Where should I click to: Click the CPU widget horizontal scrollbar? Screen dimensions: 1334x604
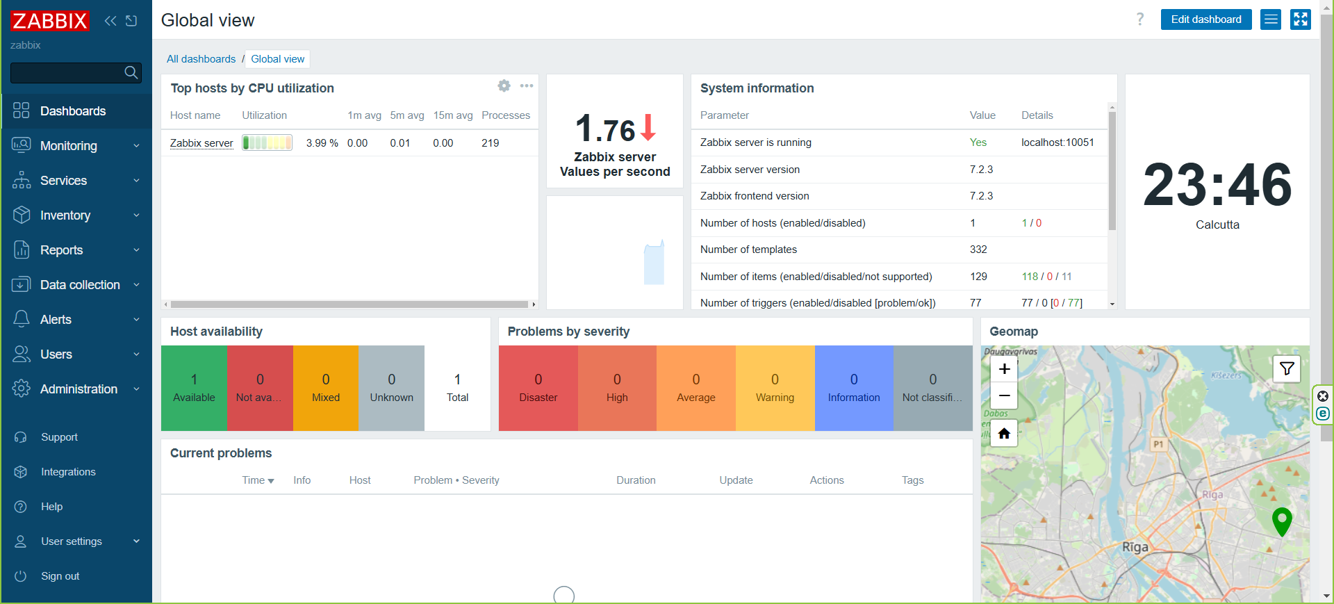pos(349,304)
